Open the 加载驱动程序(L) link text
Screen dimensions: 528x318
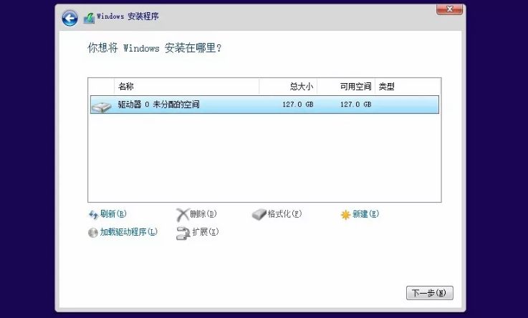128,232
